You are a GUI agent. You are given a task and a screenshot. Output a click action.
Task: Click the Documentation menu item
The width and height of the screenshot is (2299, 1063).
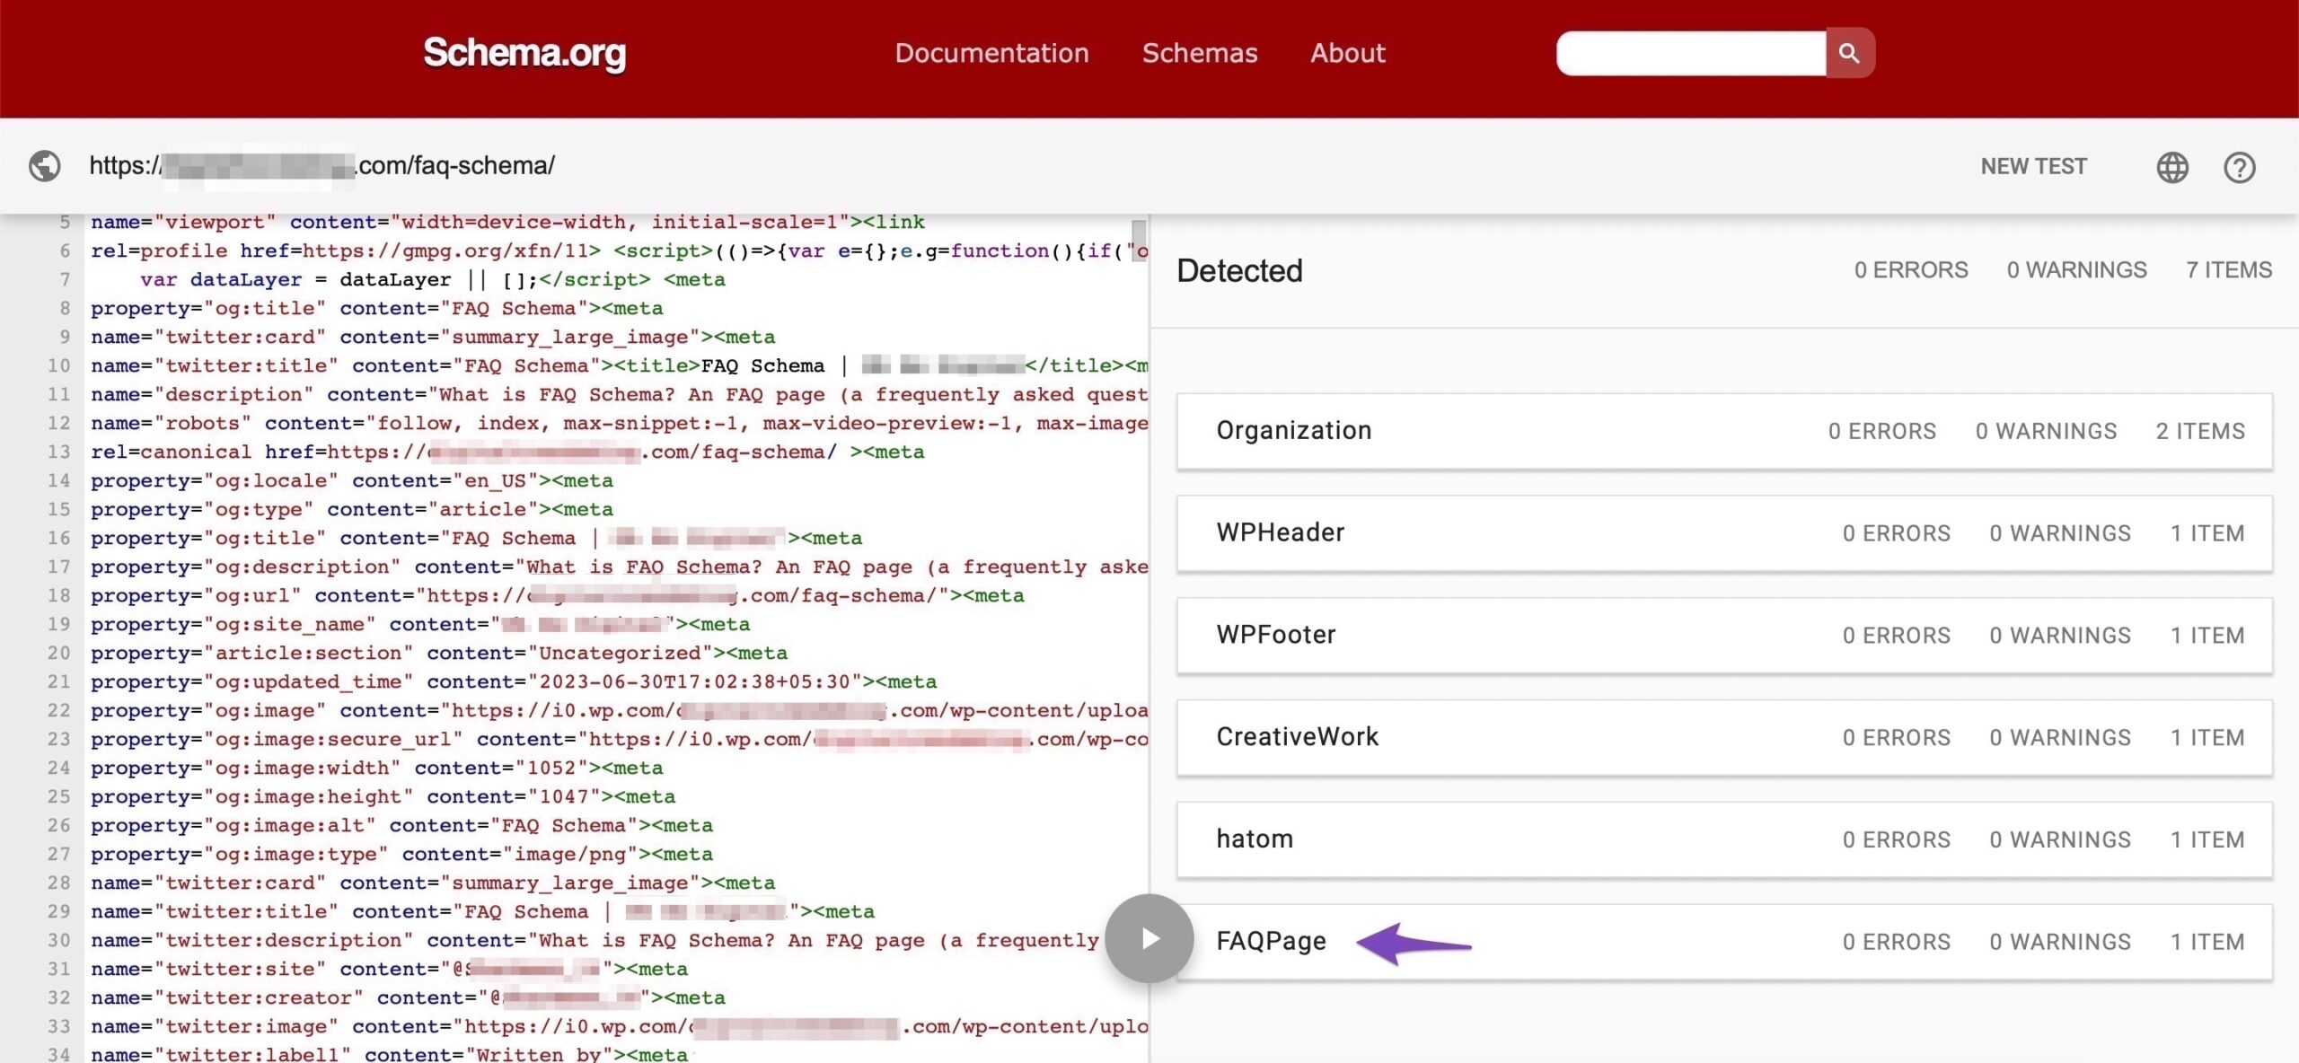(x=991, y=51)
